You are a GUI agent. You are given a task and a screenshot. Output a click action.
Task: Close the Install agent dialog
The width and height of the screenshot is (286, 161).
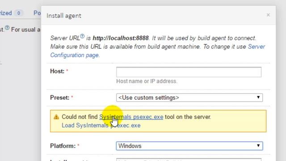pos(268,15)
